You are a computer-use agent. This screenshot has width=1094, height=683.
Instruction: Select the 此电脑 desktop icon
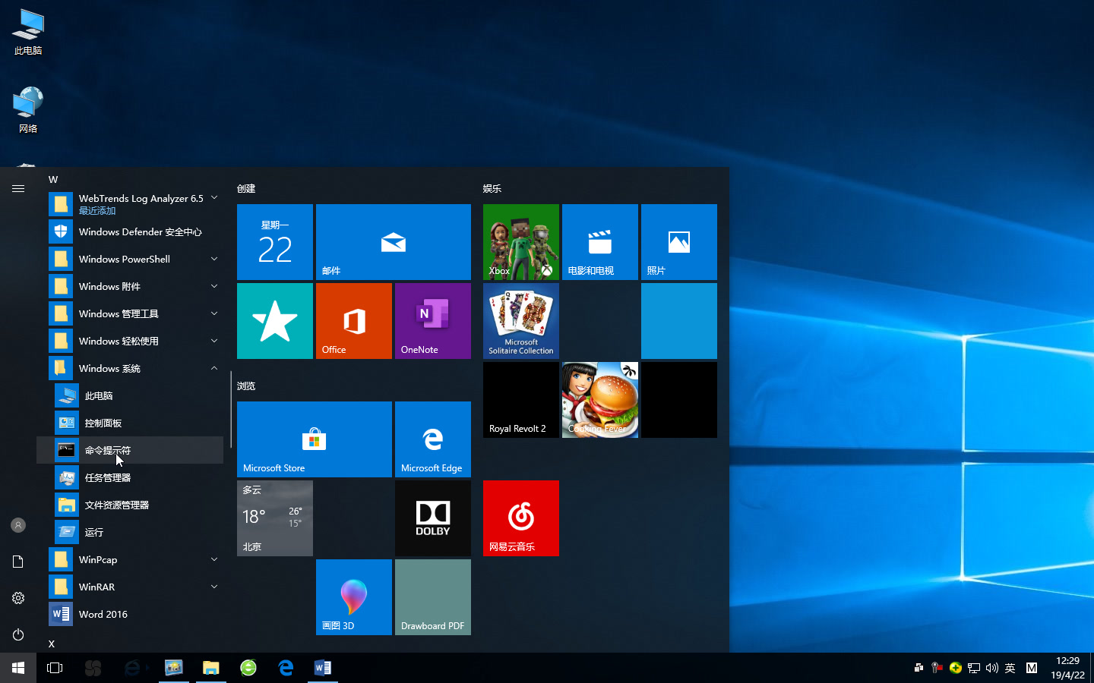(x=28, y=33)
